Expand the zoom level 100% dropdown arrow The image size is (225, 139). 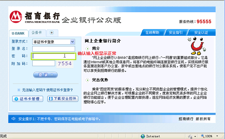click(217, 136)
